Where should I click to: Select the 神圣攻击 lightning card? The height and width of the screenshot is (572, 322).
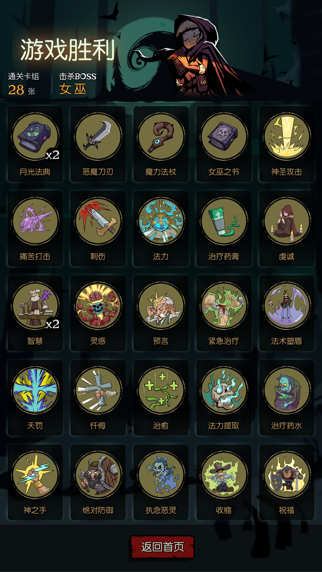pos(287,144)
